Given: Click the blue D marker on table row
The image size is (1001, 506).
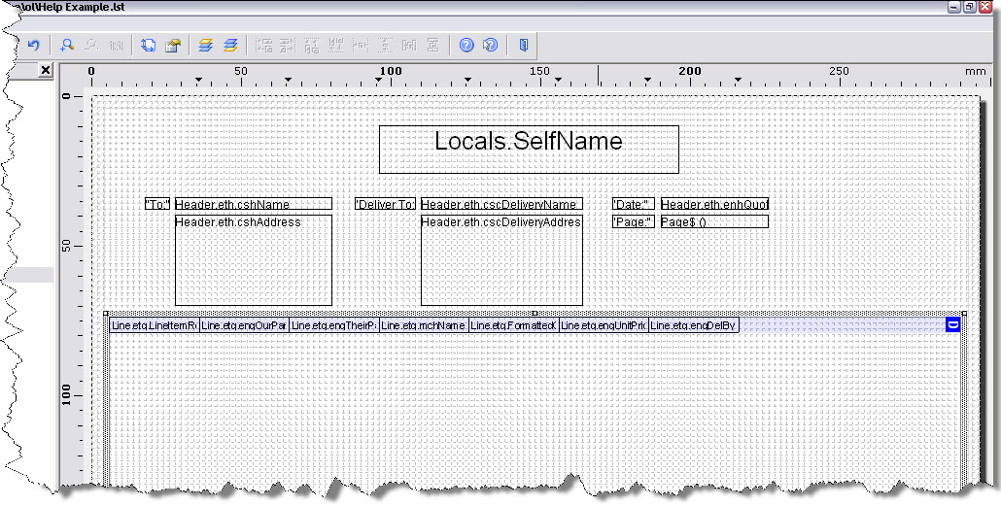Looking at the screenshot, I should click(952, 325).
